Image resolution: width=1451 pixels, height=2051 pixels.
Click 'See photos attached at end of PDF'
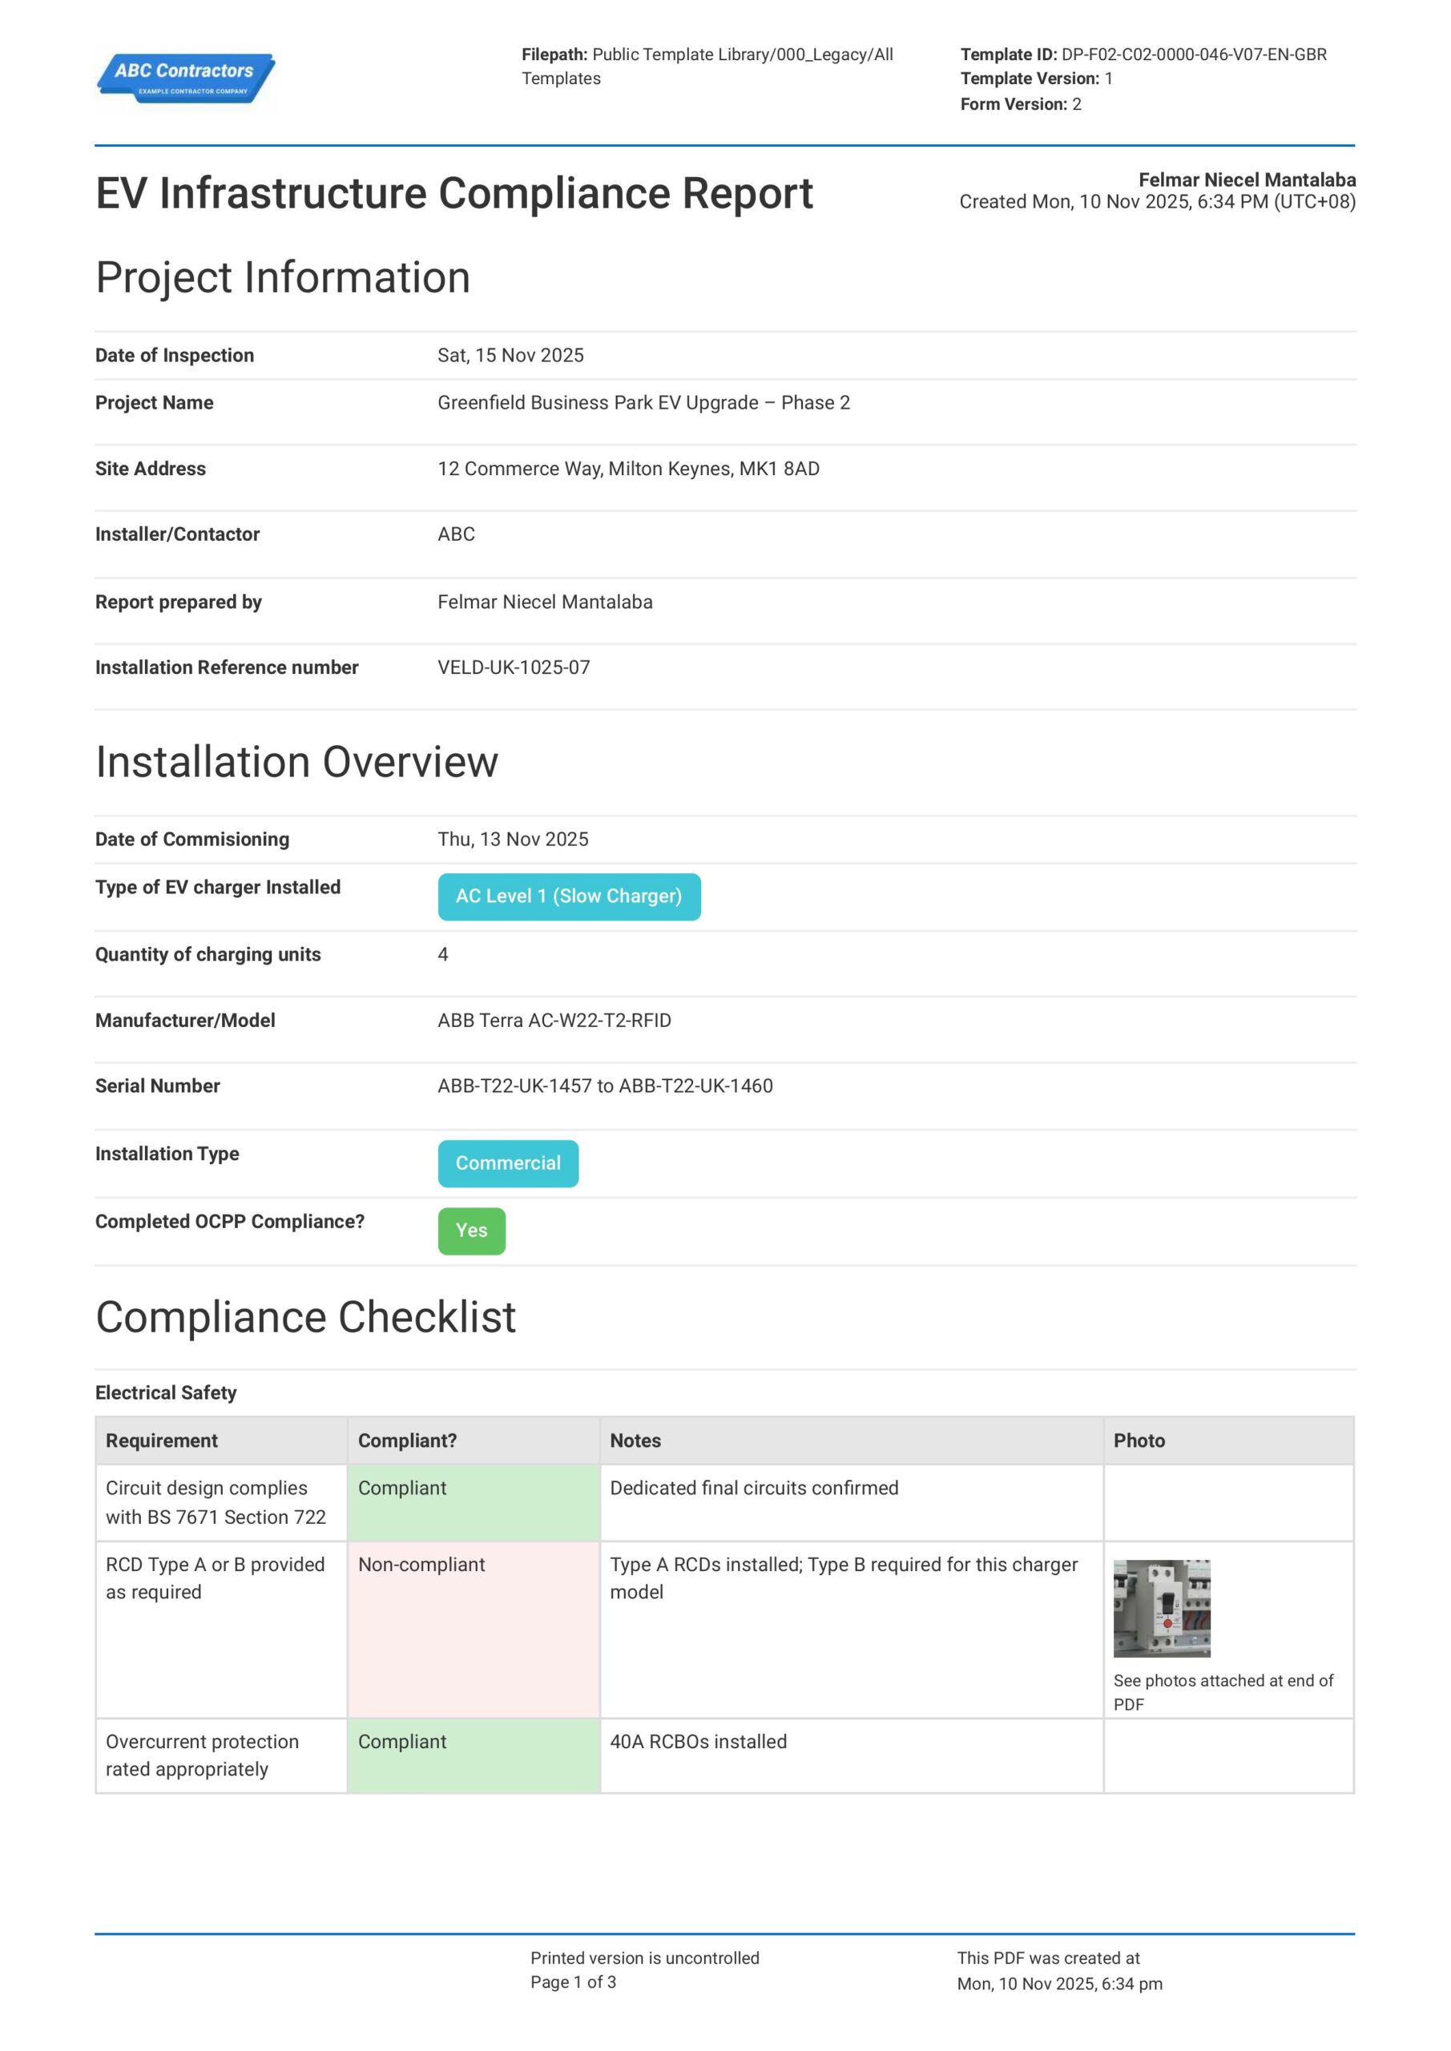tap(1223, 1692)
